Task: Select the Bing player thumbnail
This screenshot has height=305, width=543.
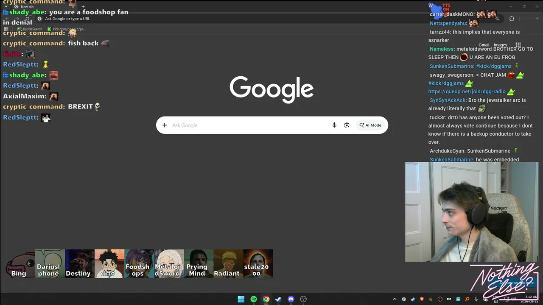Action: [20, 263]
